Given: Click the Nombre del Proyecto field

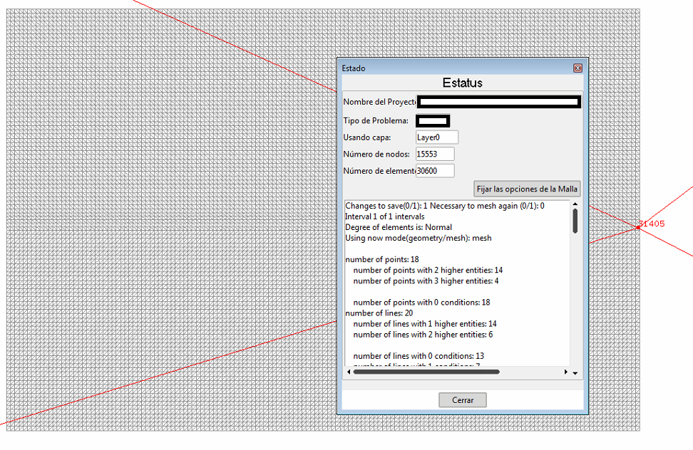Looking at the screenshot, I should pyautogui.click(x=498, y=103).
